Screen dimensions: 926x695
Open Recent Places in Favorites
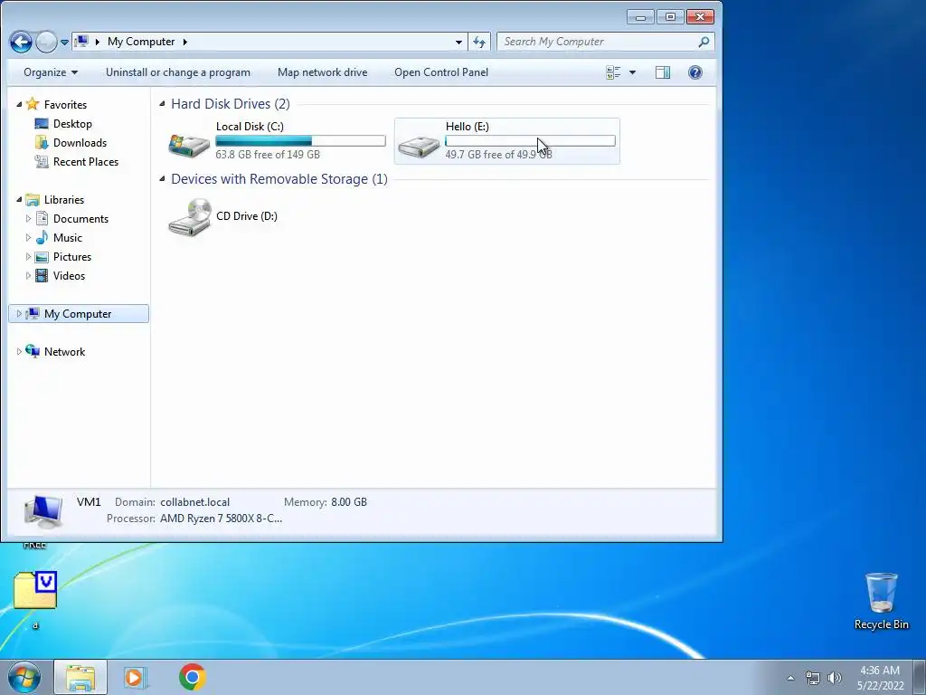pos(86,161)
